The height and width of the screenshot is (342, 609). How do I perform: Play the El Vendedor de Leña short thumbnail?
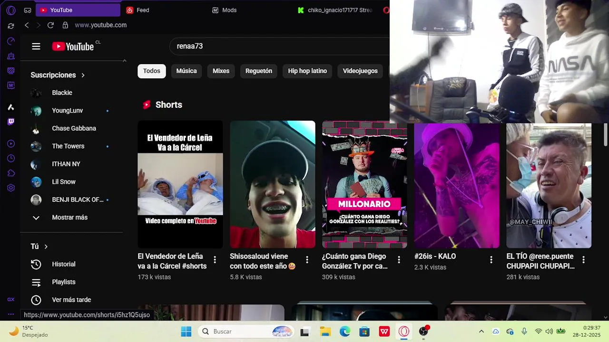[x=180, y=184]
